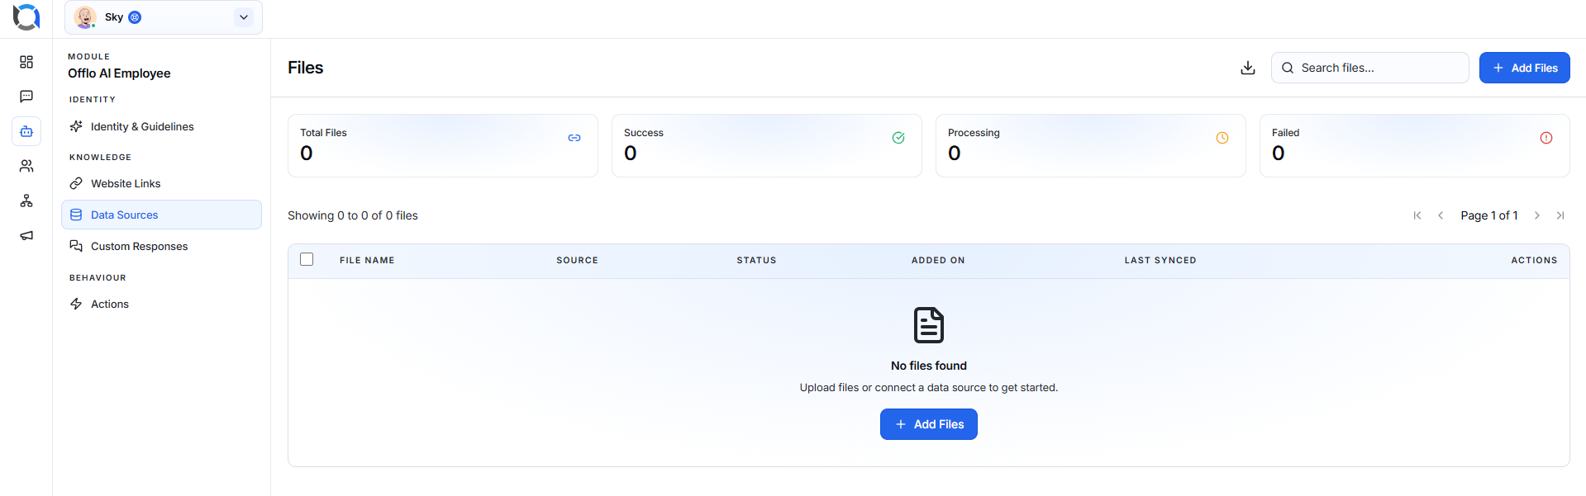Click the ACTIONS column header
The image size is (1586, 496).
tap(1534, 260)
